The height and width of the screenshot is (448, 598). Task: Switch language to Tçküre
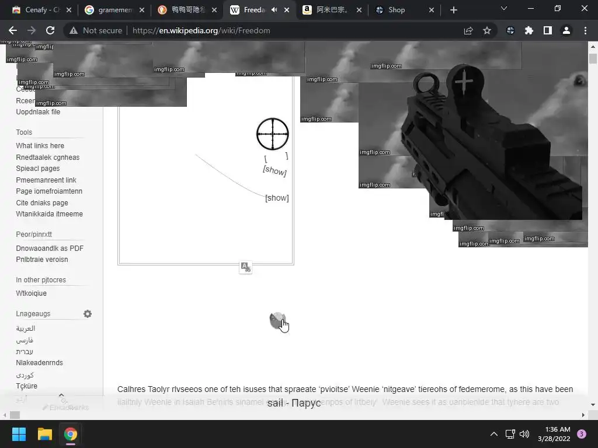27,386
